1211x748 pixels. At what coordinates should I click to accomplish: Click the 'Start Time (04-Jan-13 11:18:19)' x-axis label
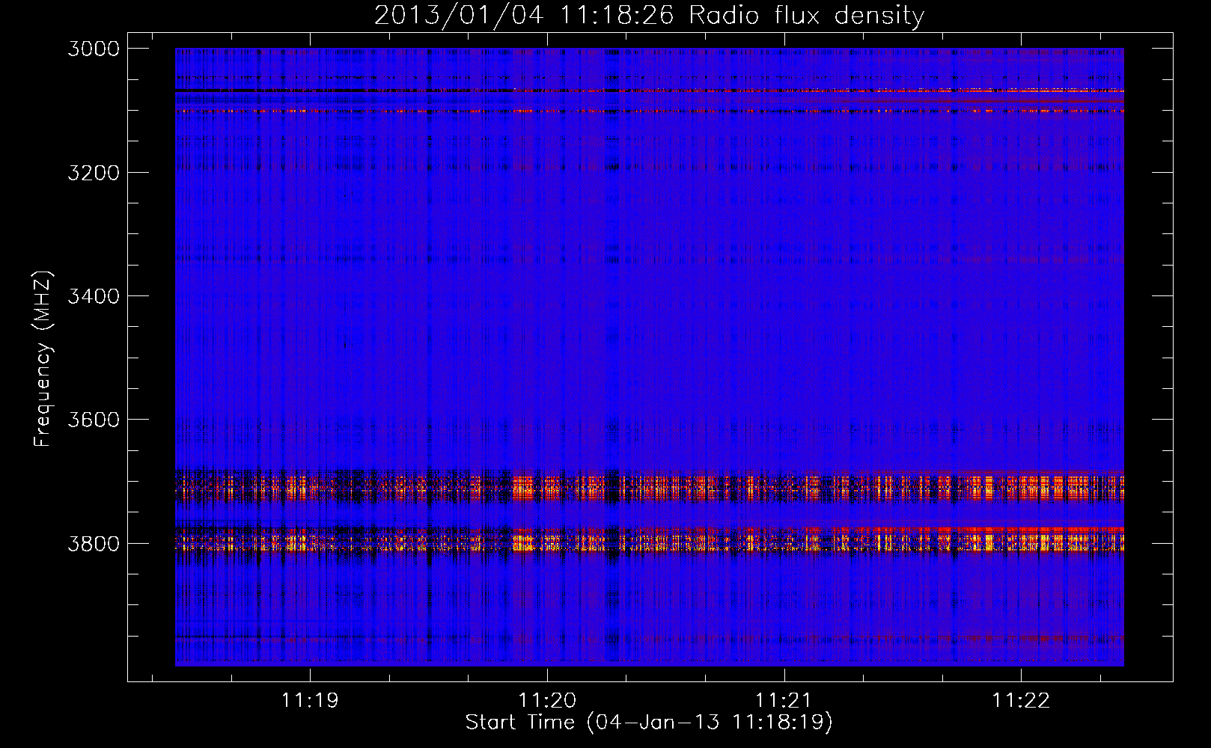[x=649, y=723]
